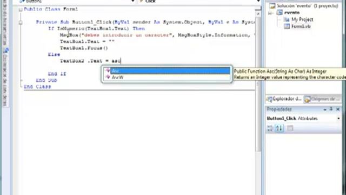Click the 'TextBox1.Text = ""' line
Viewport: 346px width, 195px height.
87,41
